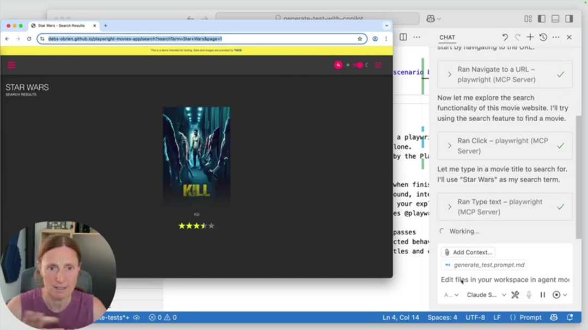The image size is (588, 330).
Task: Toggle the bottom panel layout icon
Action: (x=555, y=18)
